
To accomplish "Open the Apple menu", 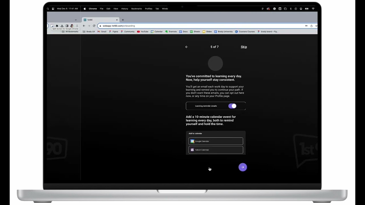I will 85,9.
